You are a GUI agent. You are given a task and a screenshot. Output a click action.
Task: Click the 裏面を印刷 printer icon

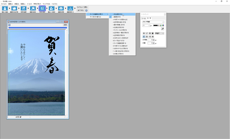pos(61,9)
